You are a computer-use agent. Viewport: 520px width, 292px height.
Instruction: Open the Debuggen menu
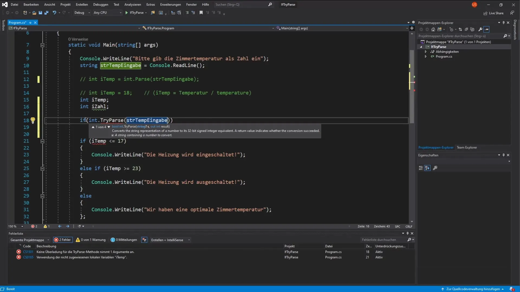pos(101,5)
